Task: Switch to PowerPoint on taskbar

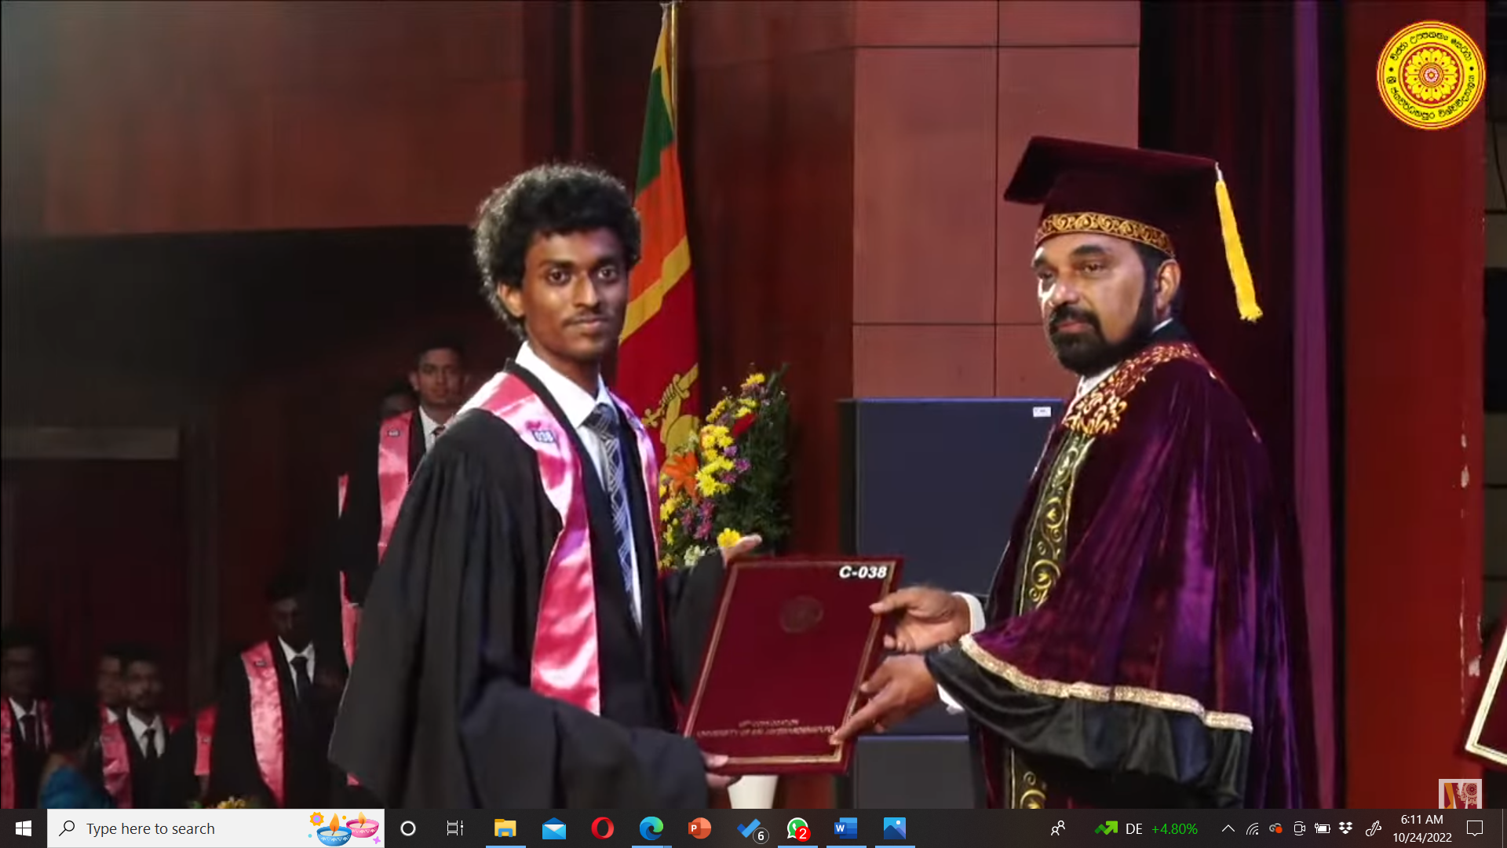Action: (x=699, y=828)
